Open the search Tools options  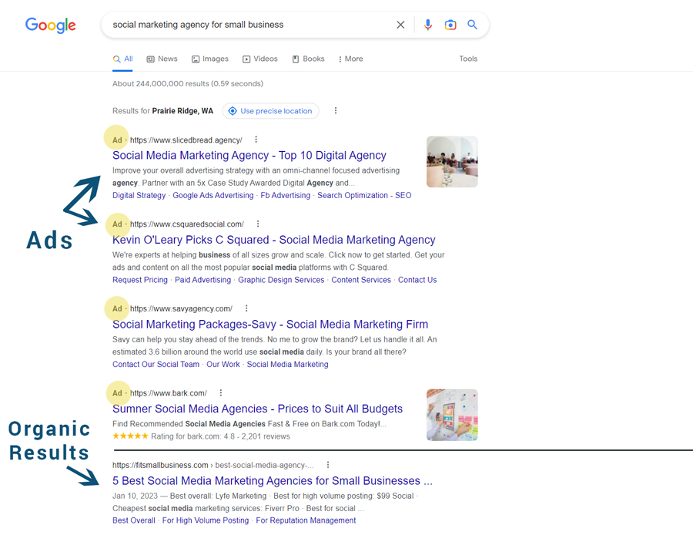[x=468, y=59]
